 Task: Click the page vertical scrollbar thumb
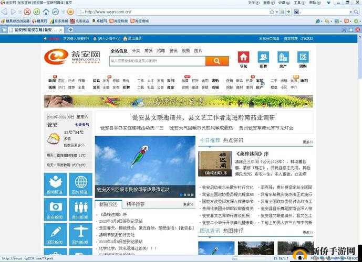[360, 59]
